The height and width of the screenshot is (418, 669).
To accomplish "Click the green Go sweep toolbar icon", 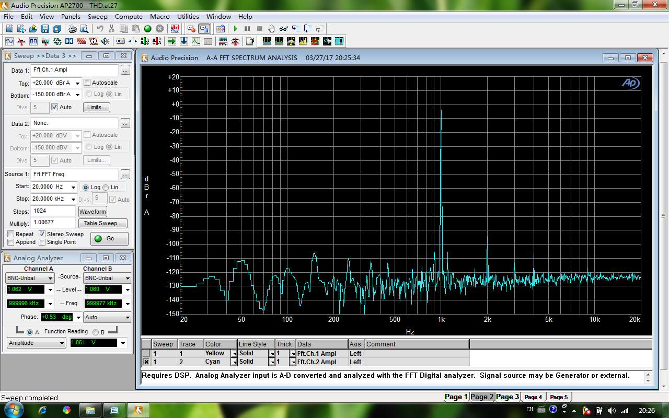I will [147, 29].
